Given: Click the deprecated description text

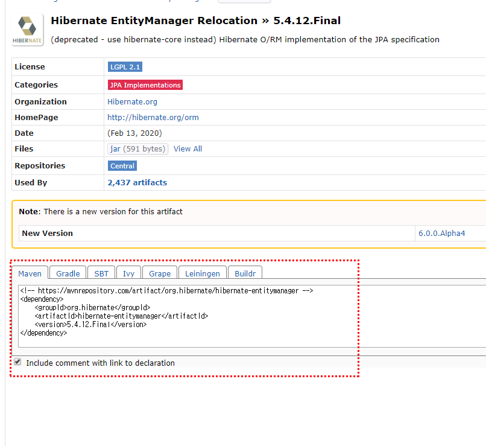Looking at the screenshot, I should point(245,40).
